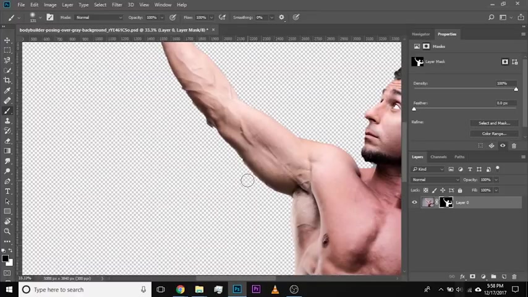Screen dimensions: 528x297
Task: Select the Gradient tool
Action: (x=7, y=151)
